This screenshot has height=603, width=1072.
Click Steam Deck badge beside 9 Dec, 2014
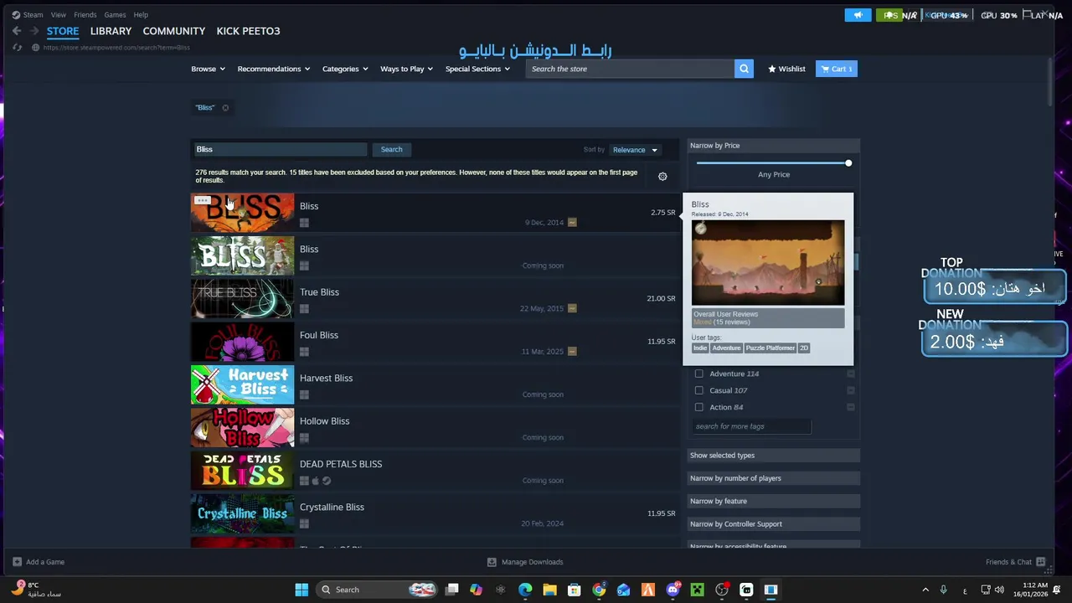(x=572, y=223)
